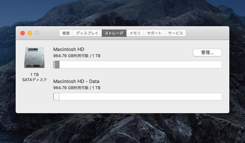Screen dimensions: 245x143
Task: Click the Macintosh HD - Data storage bar
Action: (x=137, y=96)
